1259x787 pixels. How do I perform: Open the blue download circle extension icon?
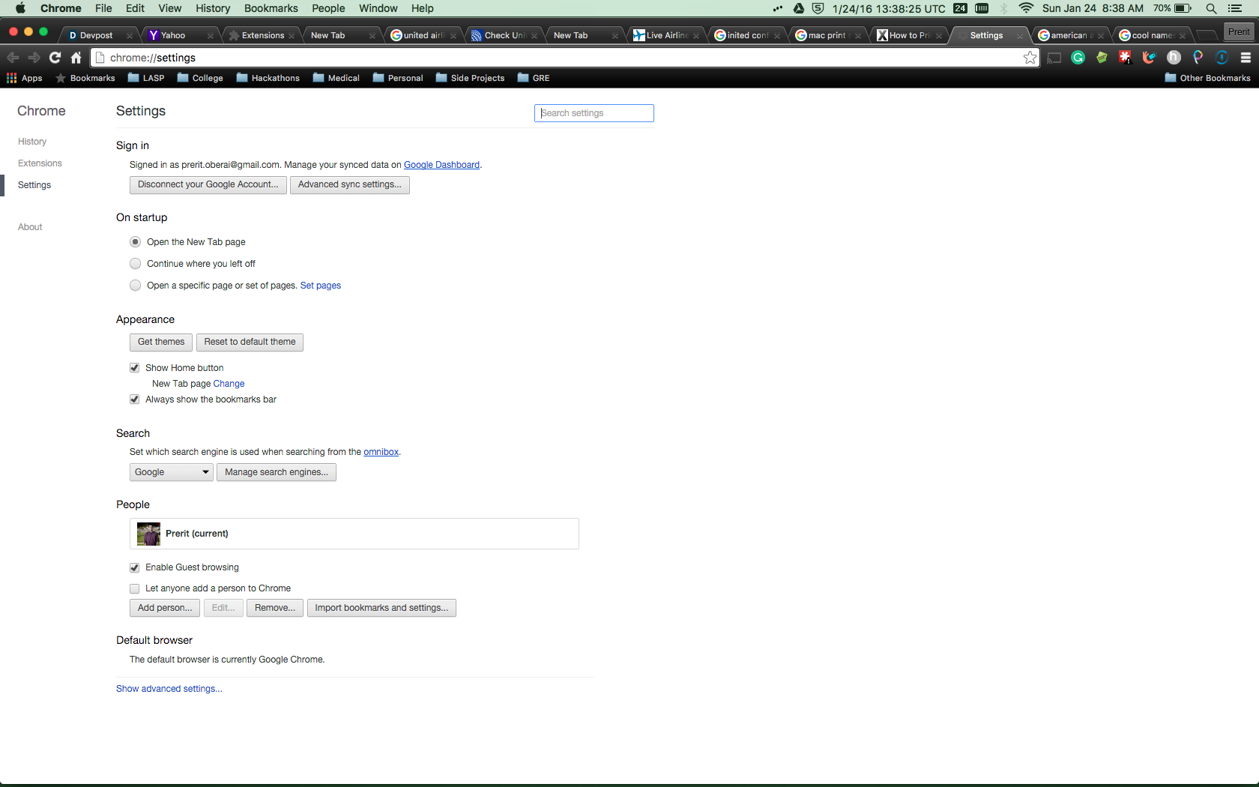[1222, 58]
